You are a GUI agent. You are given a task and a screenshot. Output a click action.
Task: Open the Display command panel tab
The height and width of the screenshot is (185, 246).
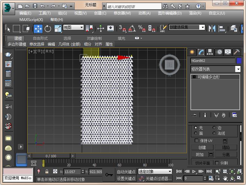pos(228,52)
